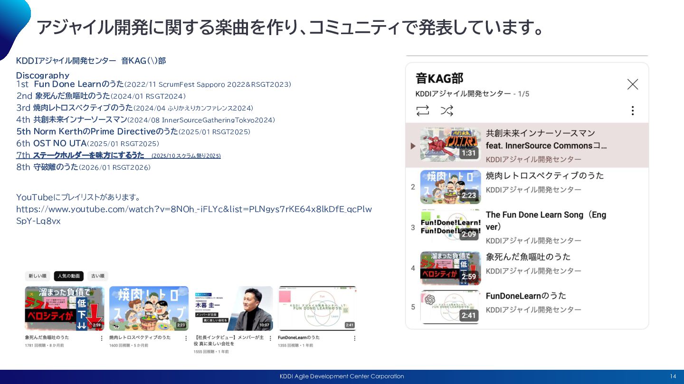Image resolution: width=684 pixels, height=384 pixels.
Task: Open FunDoneLearnのうた playlist thumbnail
Action: (450, 307)
